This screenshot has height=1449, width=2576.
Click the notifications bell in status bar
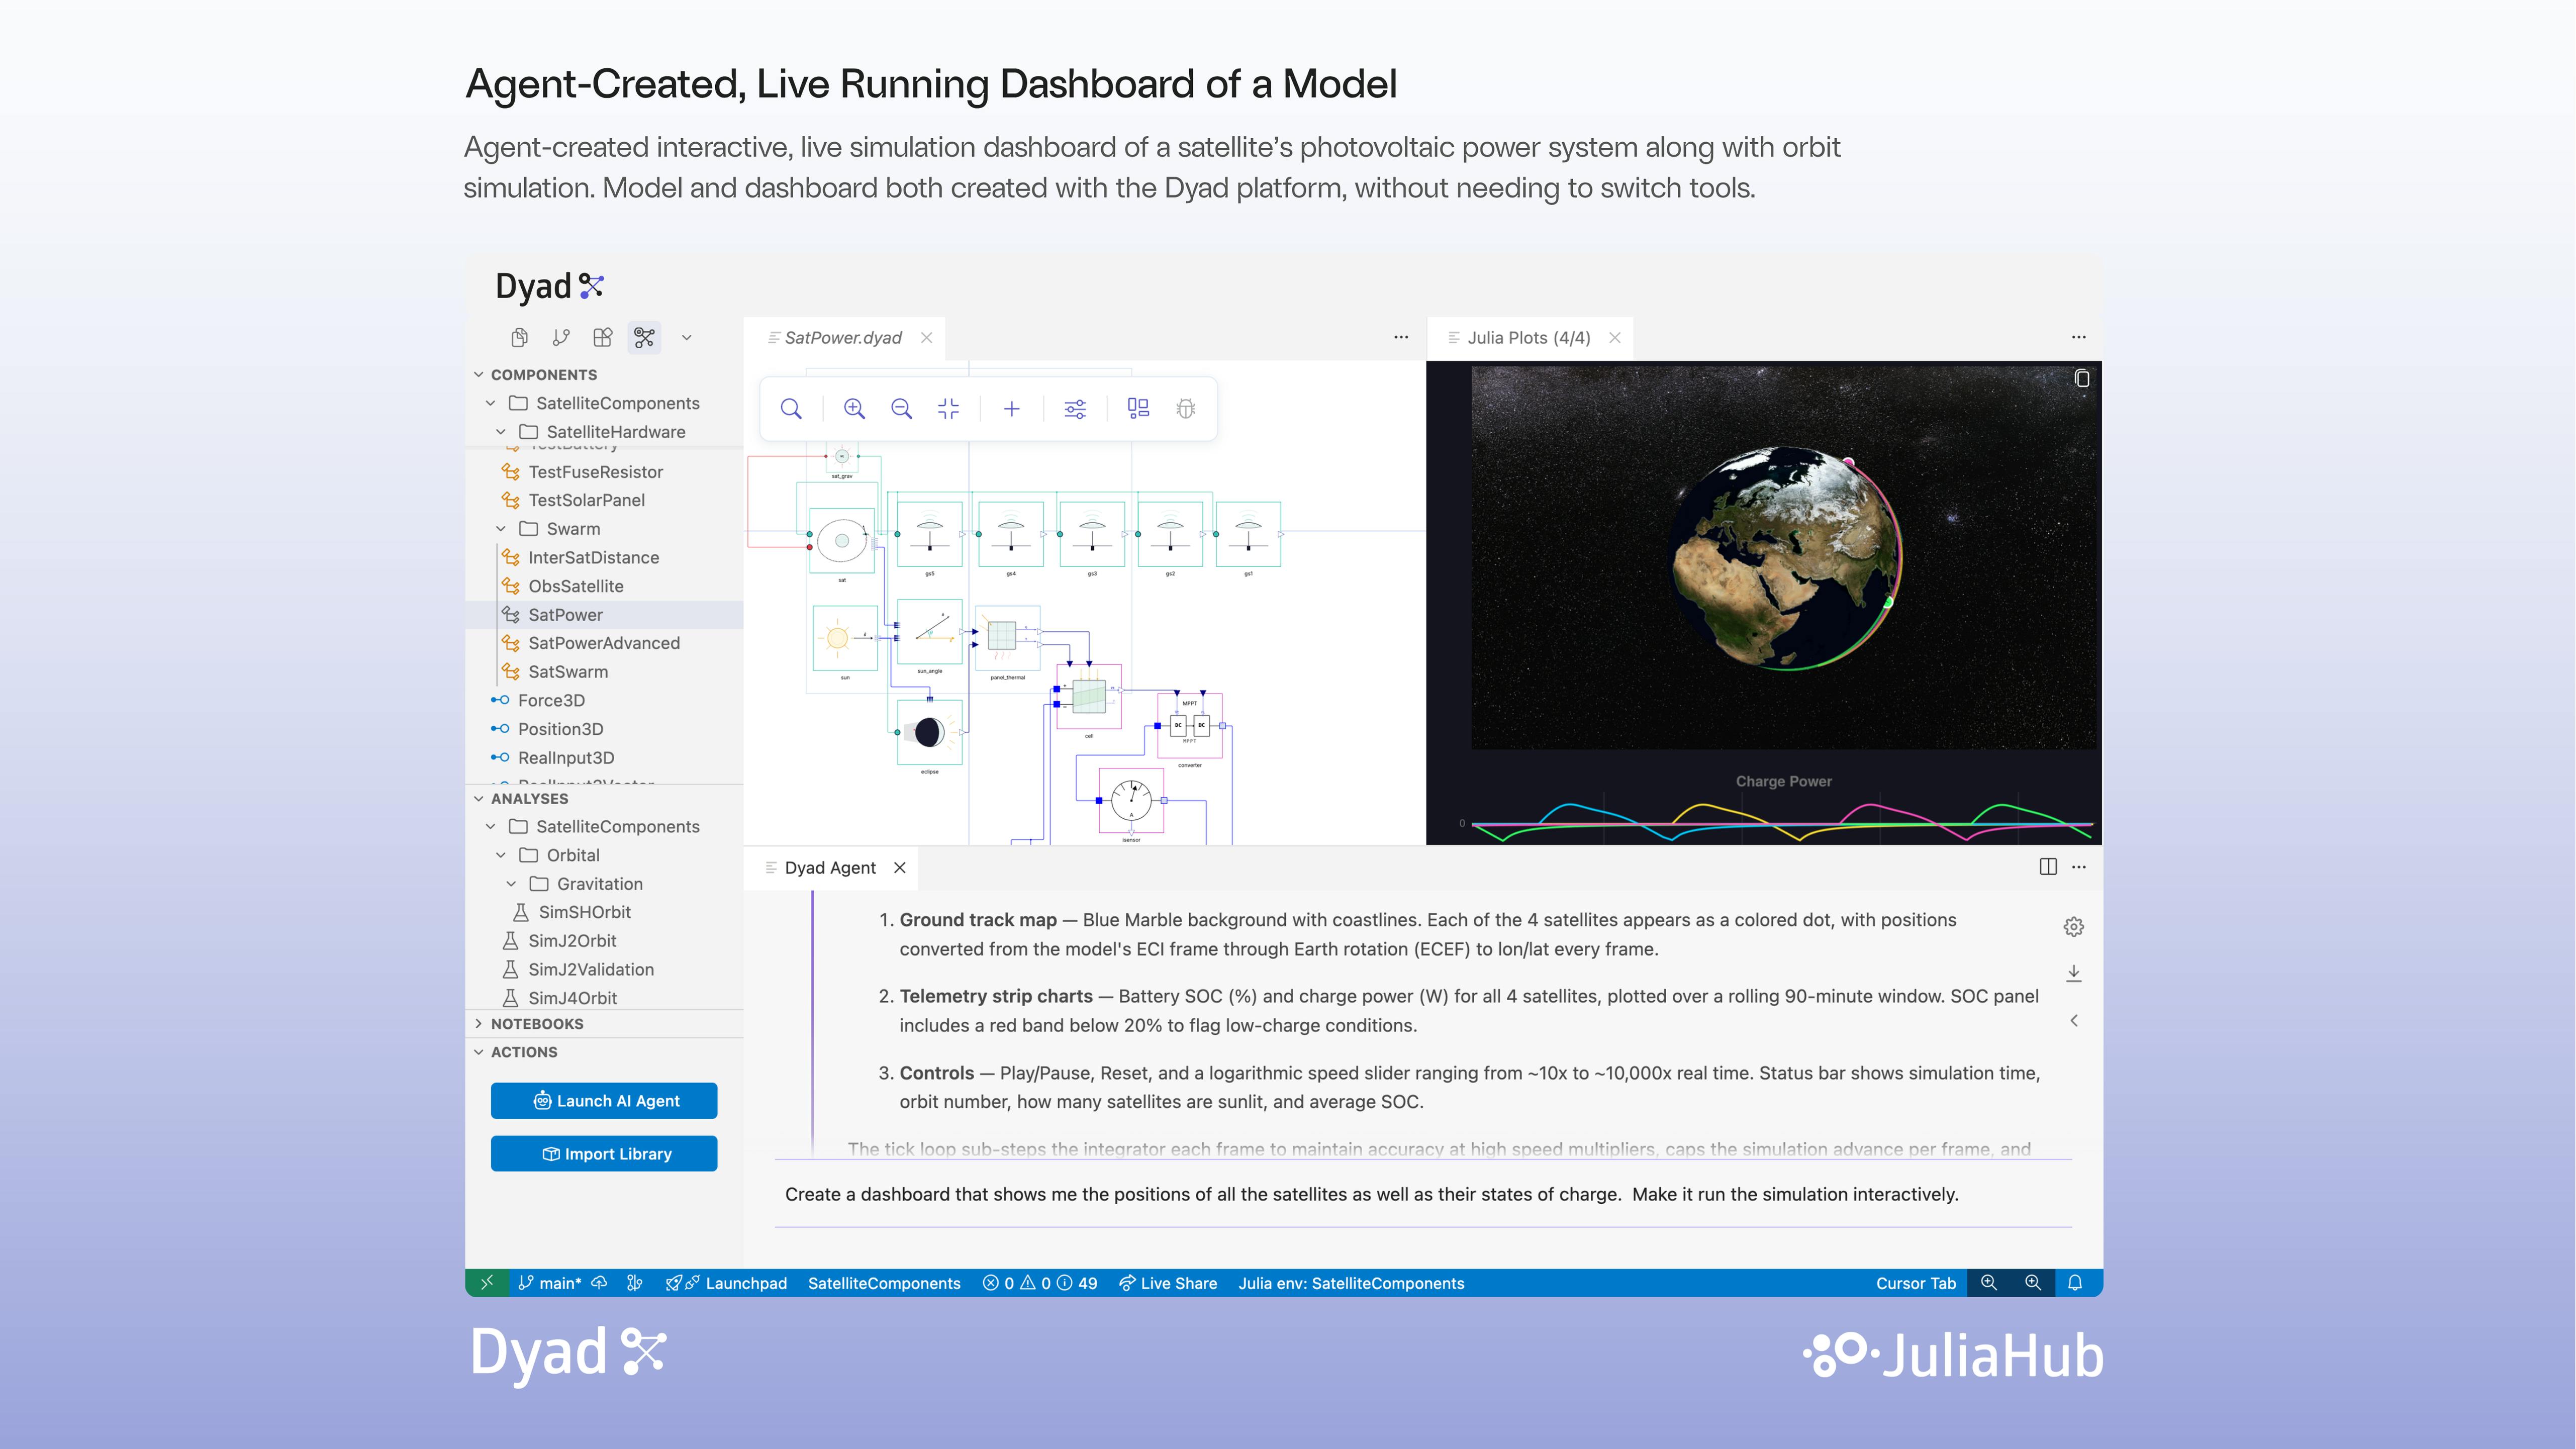point(2075,1283)
